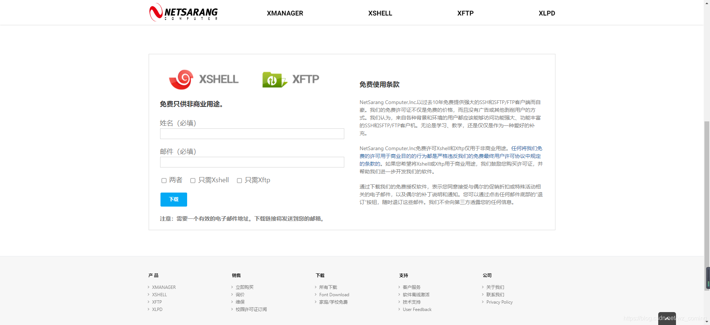The image size is (710, 325).
Task: Click the blue license terms link text
Action: 450,156
